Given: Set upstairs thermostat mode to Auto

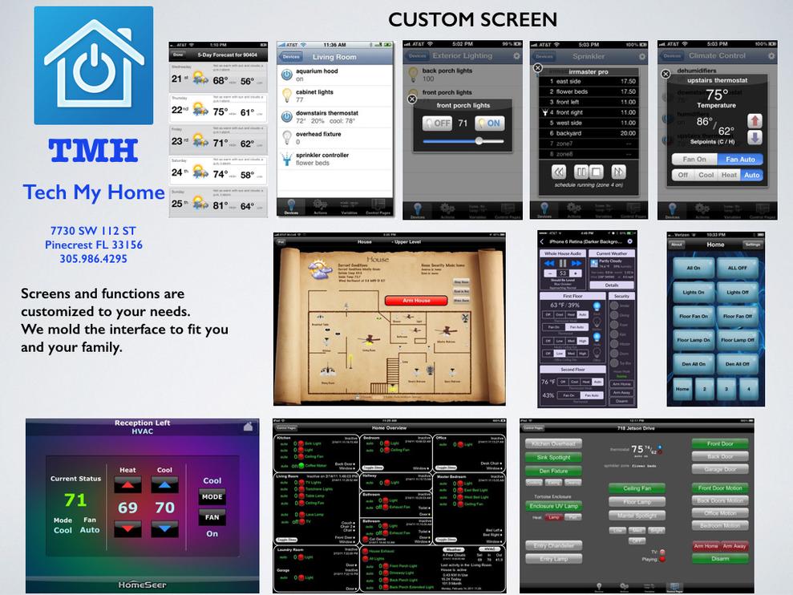Looking at the screenshot, I should (x=751, y=175).
